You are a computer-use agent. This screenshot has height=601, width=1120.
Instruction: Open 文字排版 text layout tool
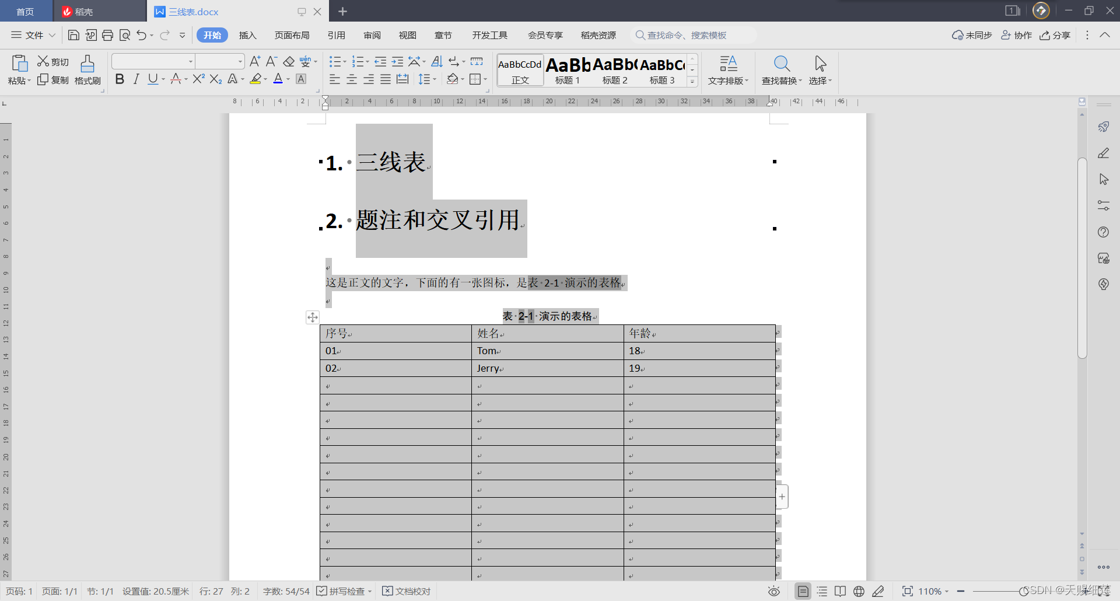click(x=728, y=70)
